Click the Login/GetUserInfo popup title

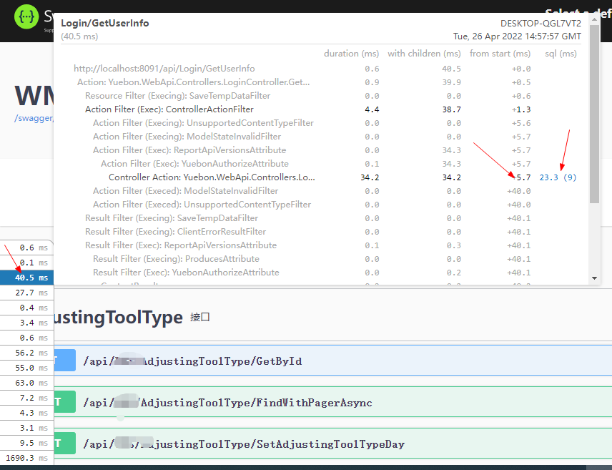(105, 23)
